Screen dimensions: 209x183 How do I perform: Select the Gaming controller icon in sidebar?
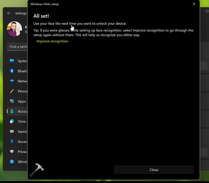click(12, 131)
